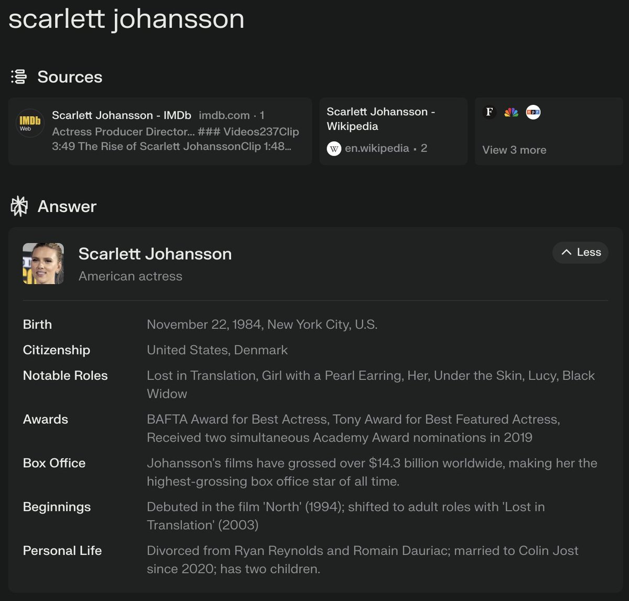This screenshot has width=629, height=601.
Task: Open the Scarlett Johansson - Wikipedia source
Action: (x=393, y=131)
